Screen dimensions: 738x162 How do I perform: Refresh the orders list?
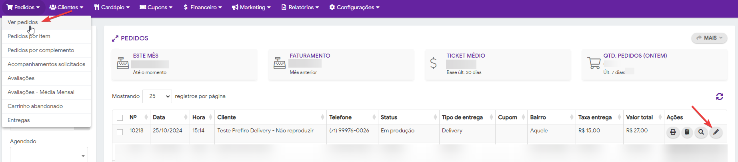pos(719,96)
